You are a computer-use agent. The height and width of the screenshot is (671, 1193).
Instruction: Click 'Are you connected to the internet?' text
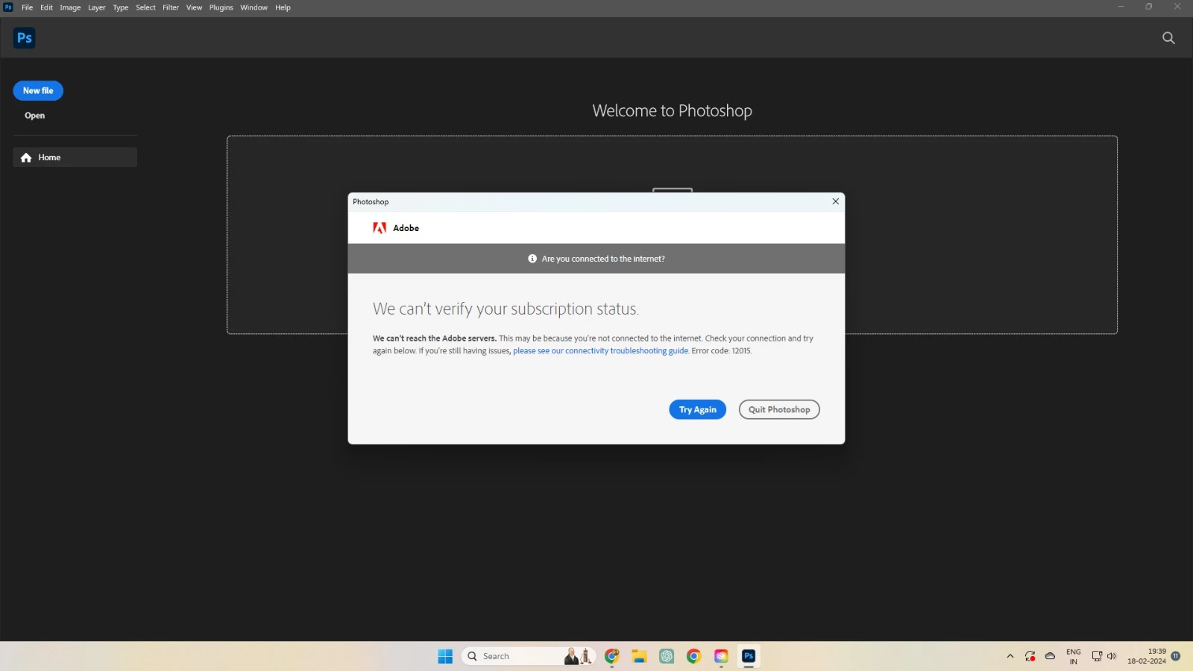tap(603, 259)
